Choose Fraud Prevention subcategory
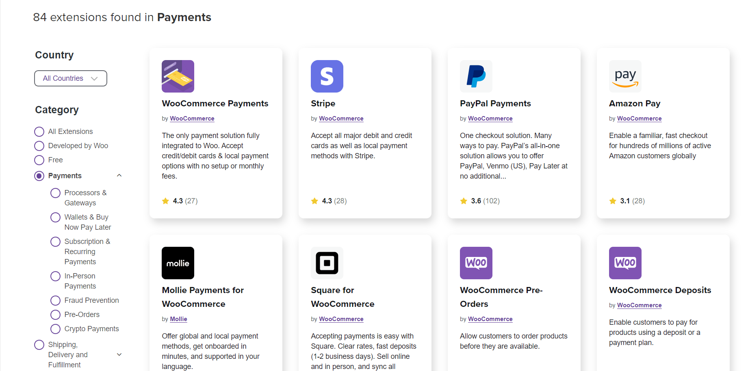Screen dimensions: 748x371 point(55,300)
